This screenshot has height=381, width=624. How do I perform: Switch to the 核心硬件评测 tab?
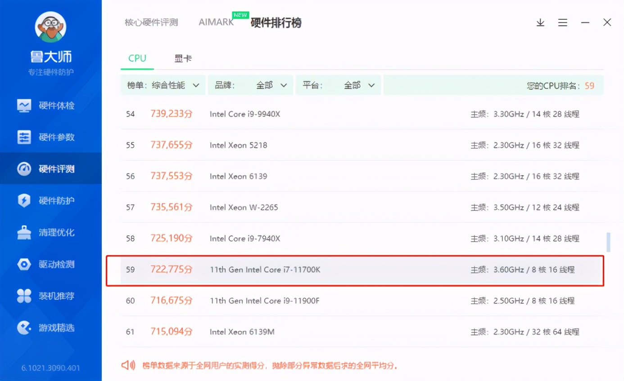coord(151,22)
